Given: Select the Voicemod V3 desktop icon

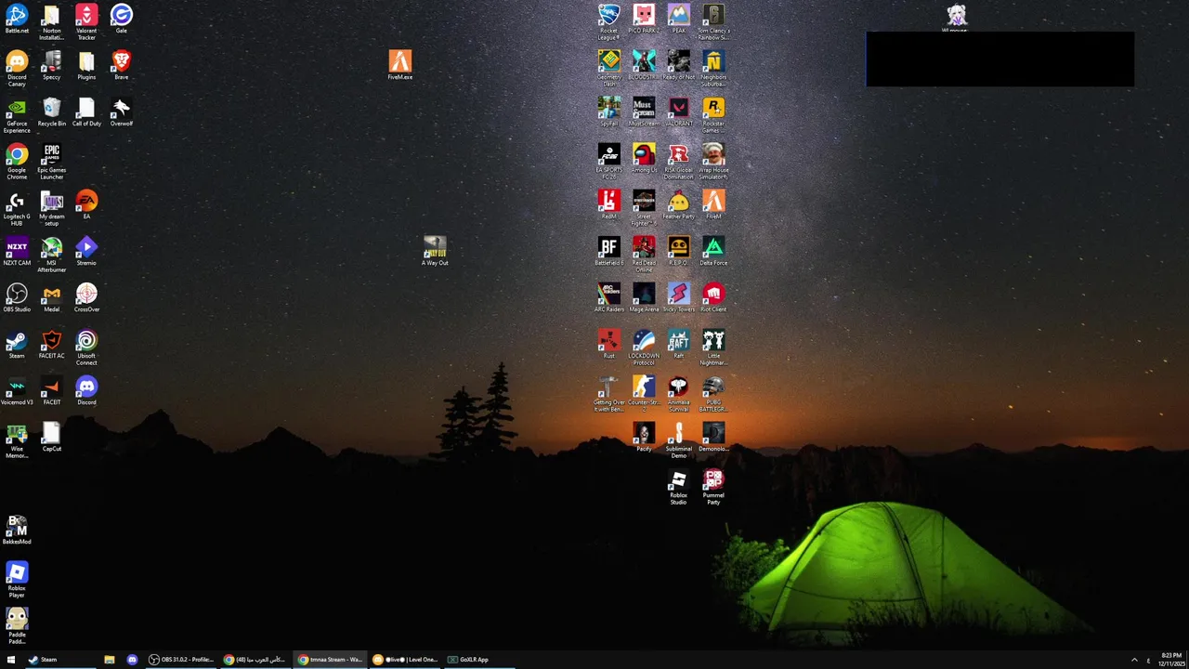Looking at the screenshot, I should [x=17, y=390].
